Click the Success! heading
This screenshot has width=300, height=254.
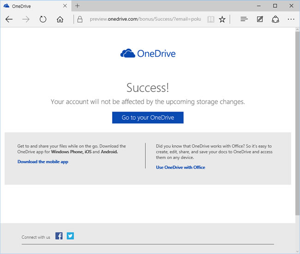(148, 88)
